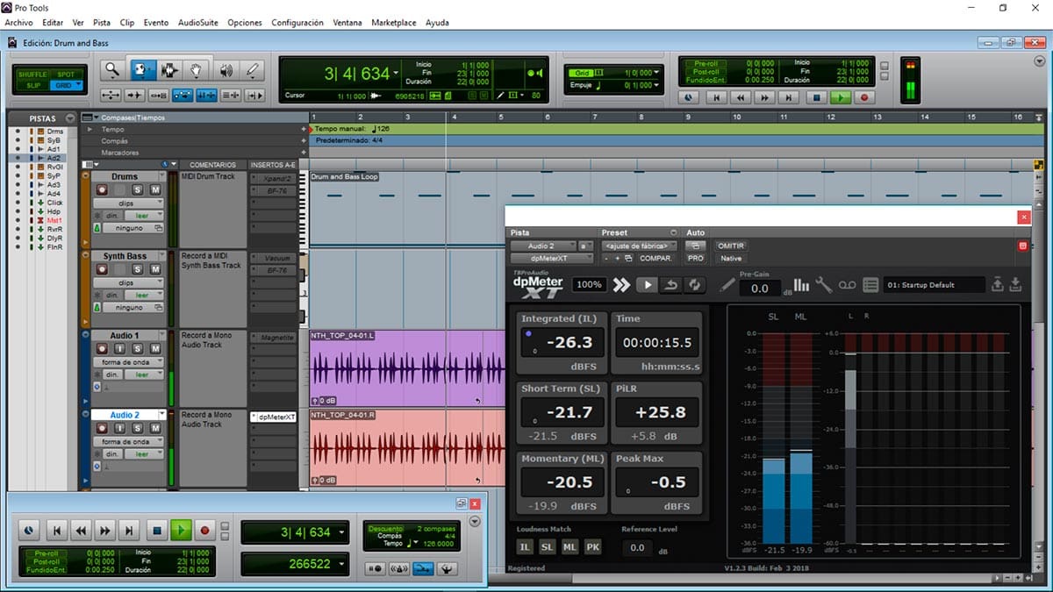This screenshot has width=1053, height=592.
Task: Click Play in the main toolbar transport
Action: 841,98
